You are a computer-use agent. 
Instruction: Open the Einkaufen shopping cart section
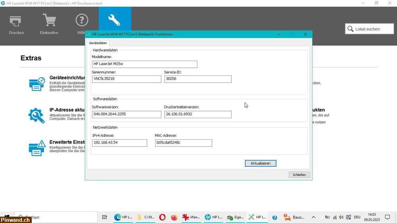coord(49,25)
